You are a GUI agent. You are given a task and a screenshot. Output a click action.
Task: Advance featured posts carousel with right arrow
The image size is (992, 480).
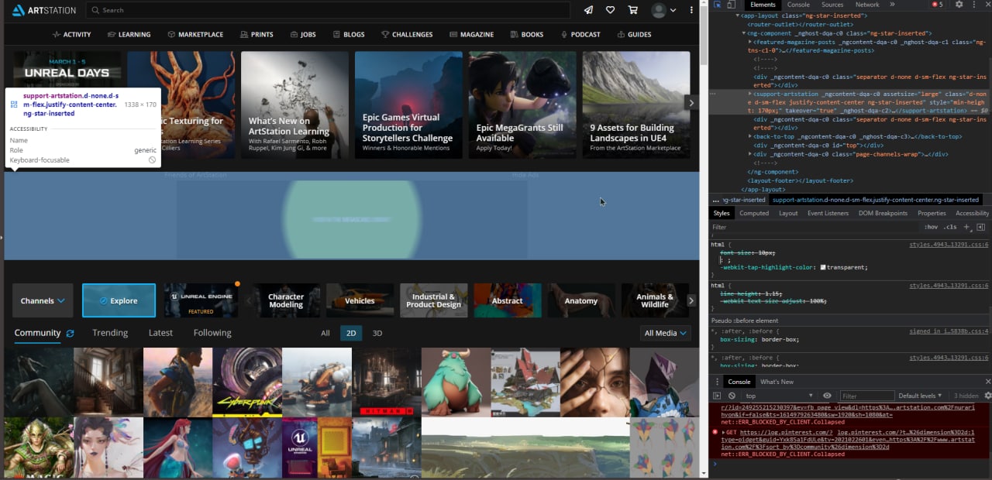[x=691, y=102]
